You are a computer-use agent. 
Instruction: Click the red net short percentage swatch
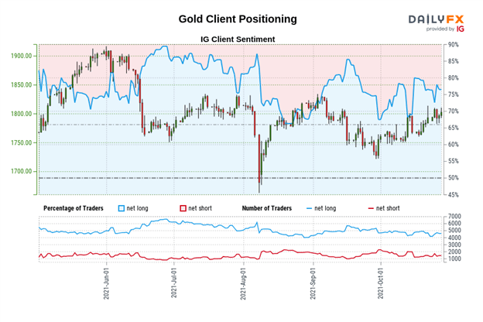183,208
